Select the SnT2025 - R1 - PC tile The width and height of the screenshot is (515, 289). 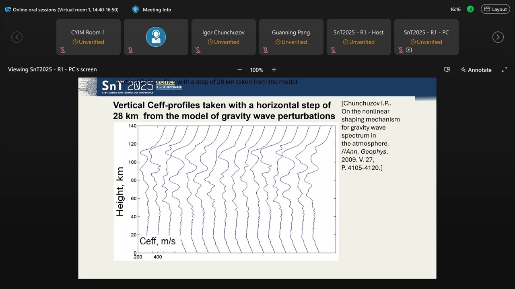426,37
